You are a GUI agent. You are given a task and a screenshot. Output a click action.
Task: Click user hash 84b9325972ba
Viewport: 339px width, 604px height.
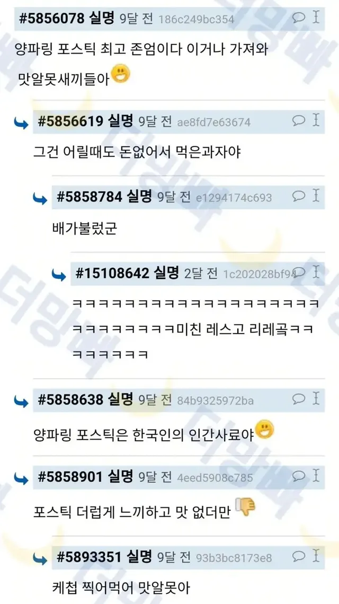tap(215, 401)
